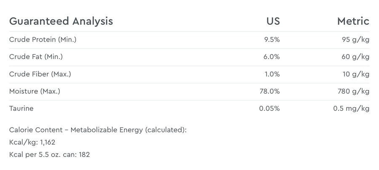The width and height of the screenshot is (379, 170).
Task: Click the 95 g/kg protein metric value
Action: [355, 40]
